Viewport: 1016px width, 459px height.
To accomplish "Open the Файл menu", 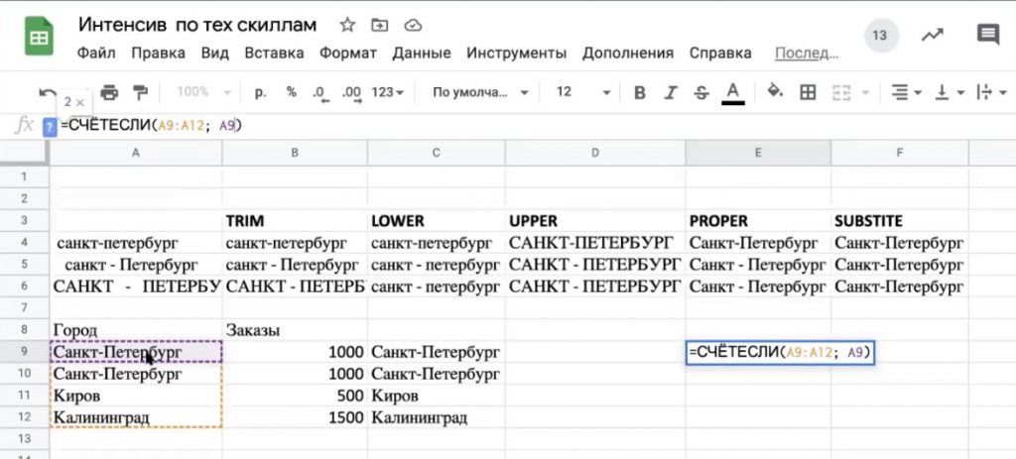I will coord(96,54).
